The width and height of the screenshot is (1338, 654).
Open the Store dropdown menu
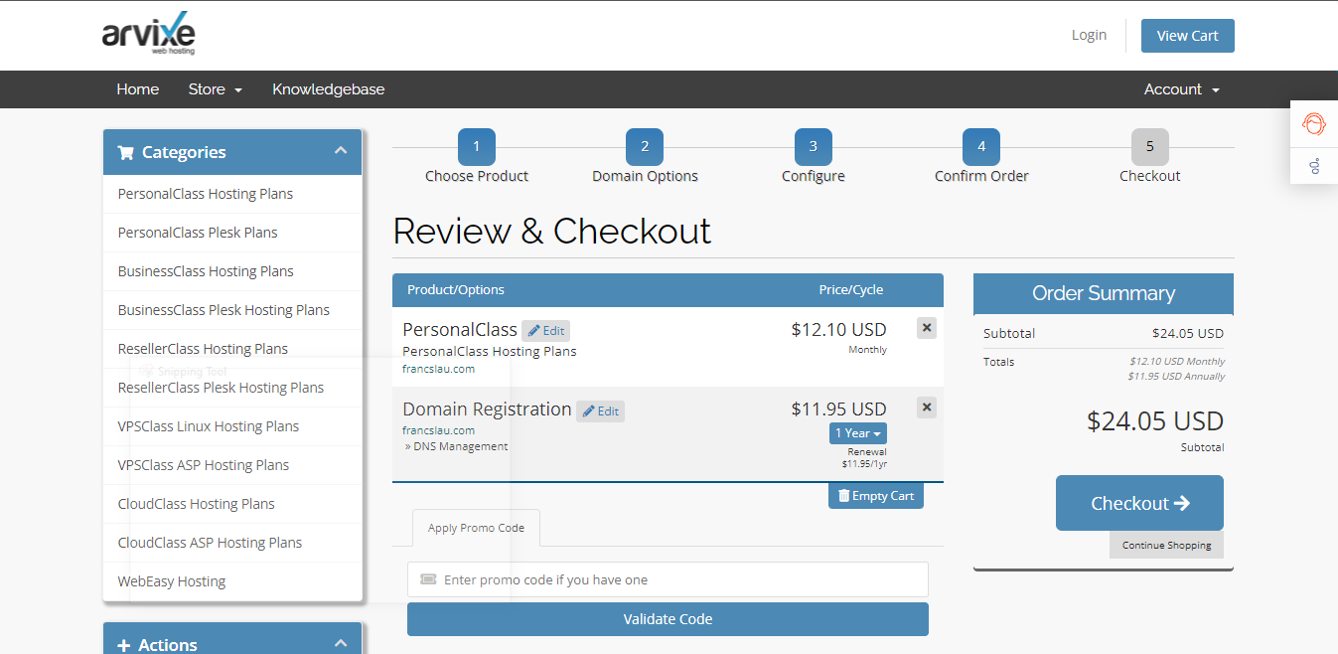pos(216,89)
